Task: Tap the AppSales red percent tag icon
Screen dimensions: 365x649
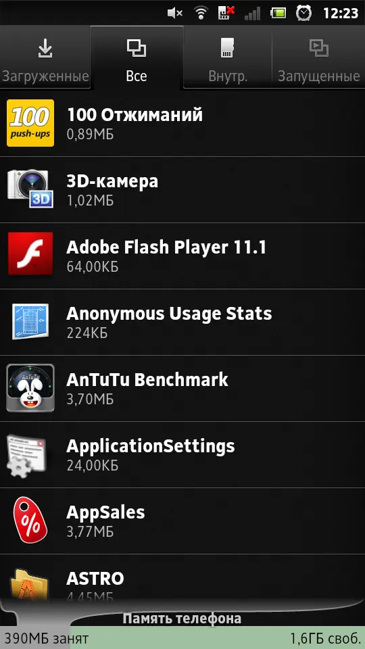Action: coord(30,520)
